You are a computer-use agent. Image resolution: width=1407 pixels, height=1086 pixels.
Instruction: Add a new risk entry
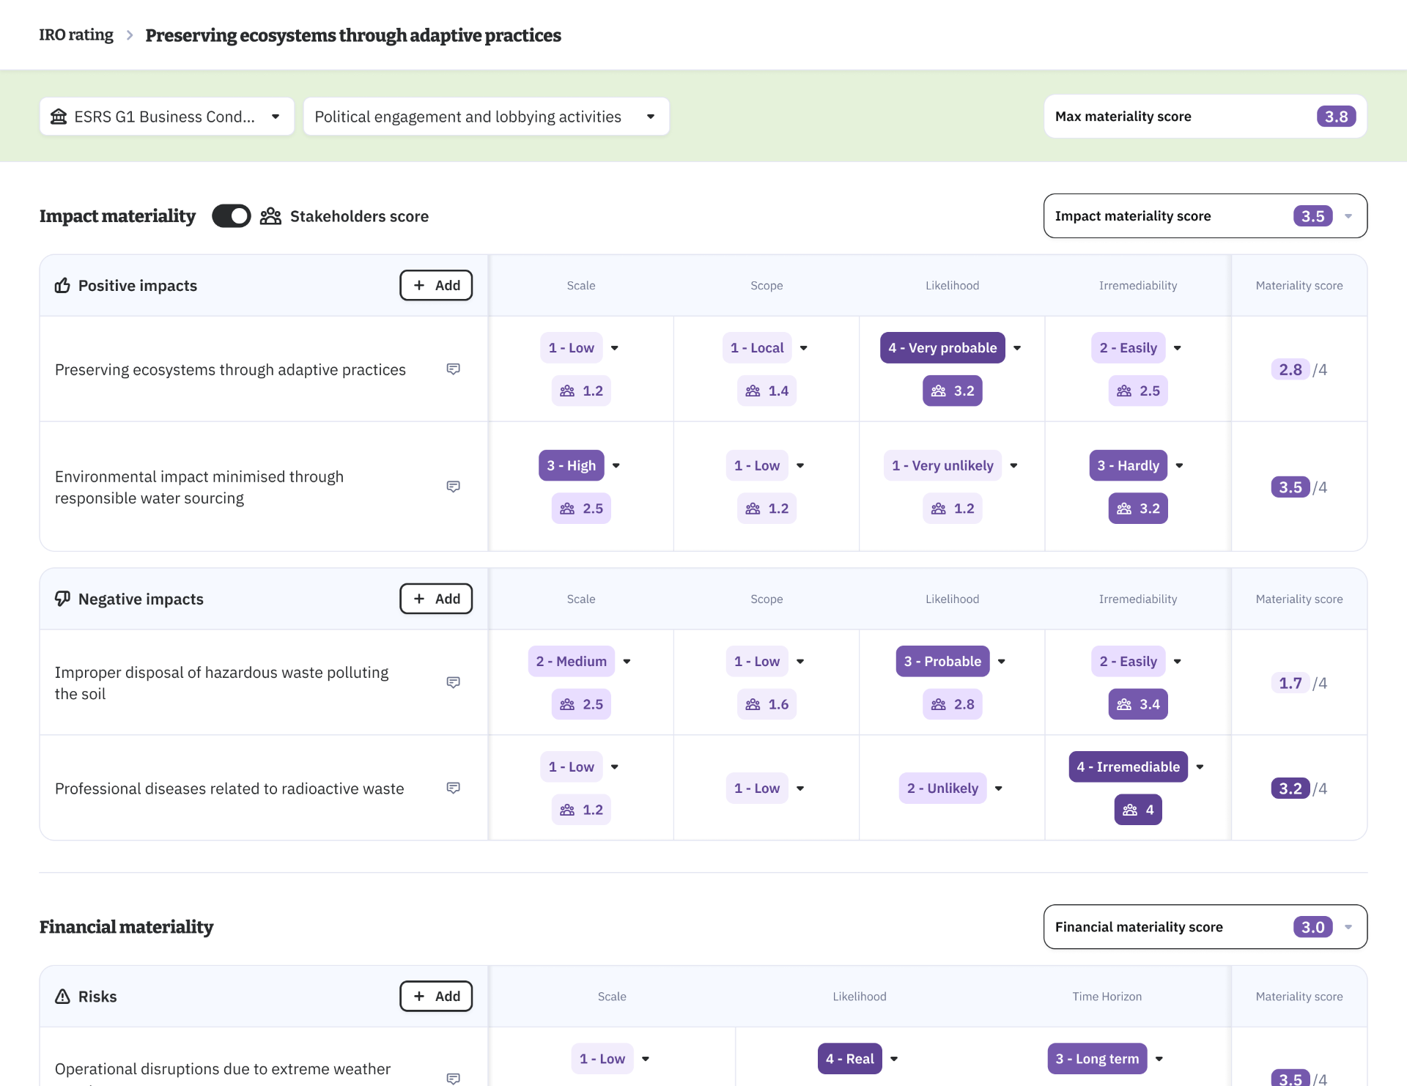click(x=436, y=996)
